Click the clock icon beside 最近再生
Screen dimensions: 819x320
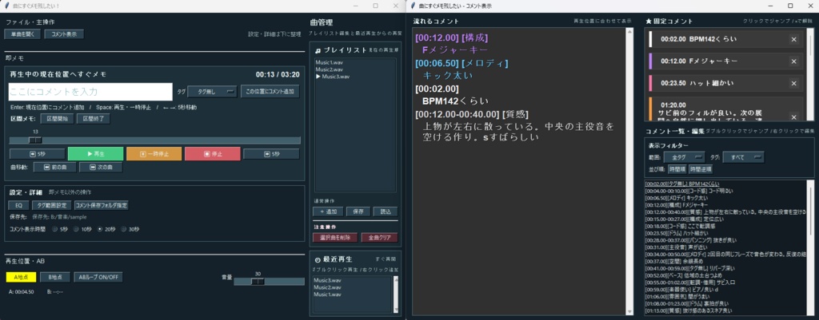pyautogui.click(x=318, y=259)
